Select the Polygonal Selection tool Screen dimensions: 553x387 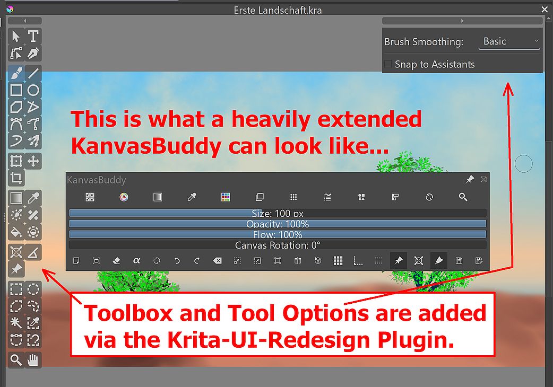tap(16, 306)
